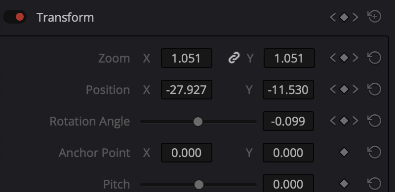Click the Rotation Angle slider handle
This screenshot has width=395, height=192.
pyautogui.click(x=198, y=122)
